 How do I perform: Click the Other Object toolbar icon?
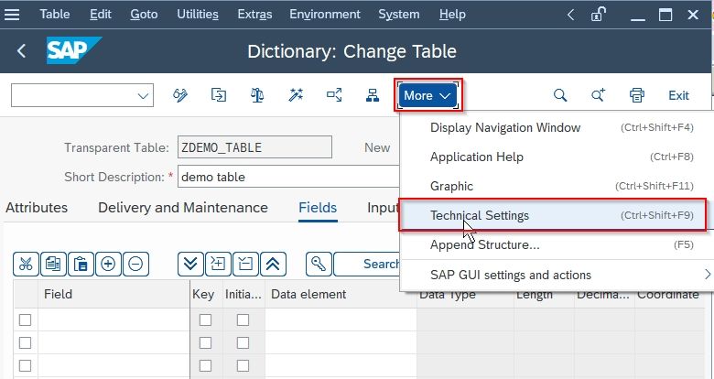pos(219,95)
